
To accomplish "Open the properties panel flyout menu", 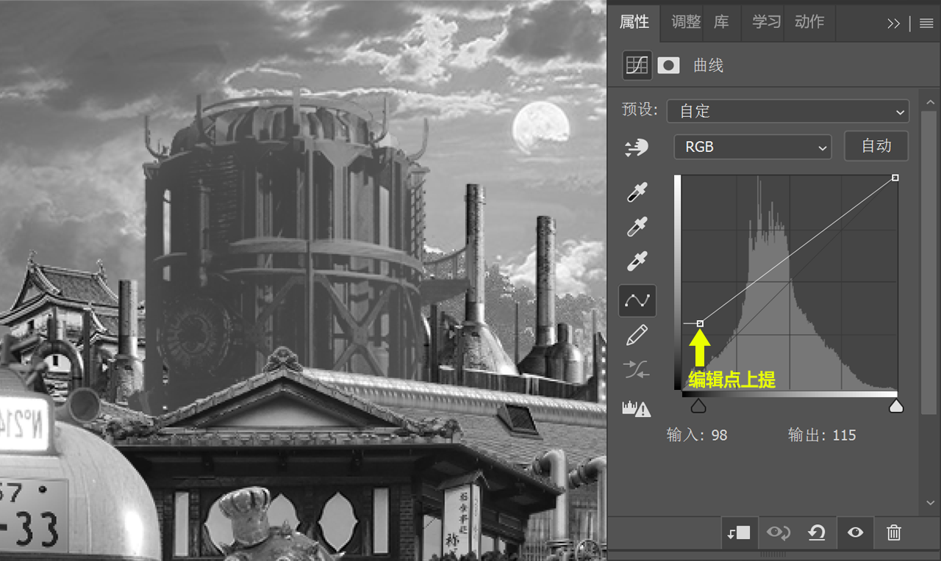I will (926, 23).
